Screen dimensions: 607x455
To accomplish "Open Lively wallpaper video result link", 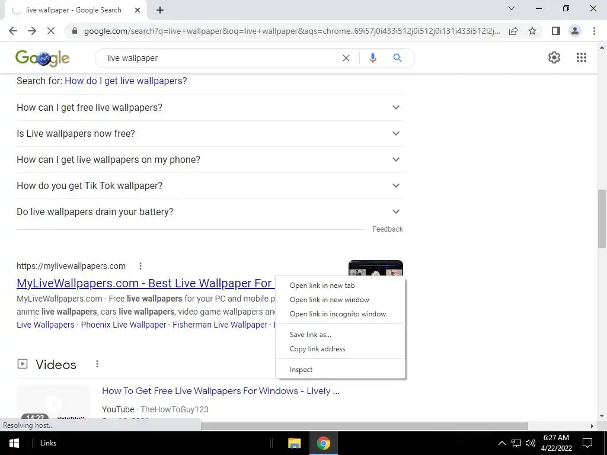I will (x=221, y=391).
